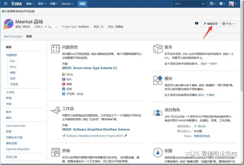This screenshot has height=165, width=244.
Task: Go Back to project
Action: (x=13, y=36)
